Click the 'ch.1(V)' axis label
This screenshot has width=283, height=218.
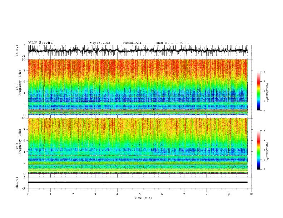(x=17, y=51)
